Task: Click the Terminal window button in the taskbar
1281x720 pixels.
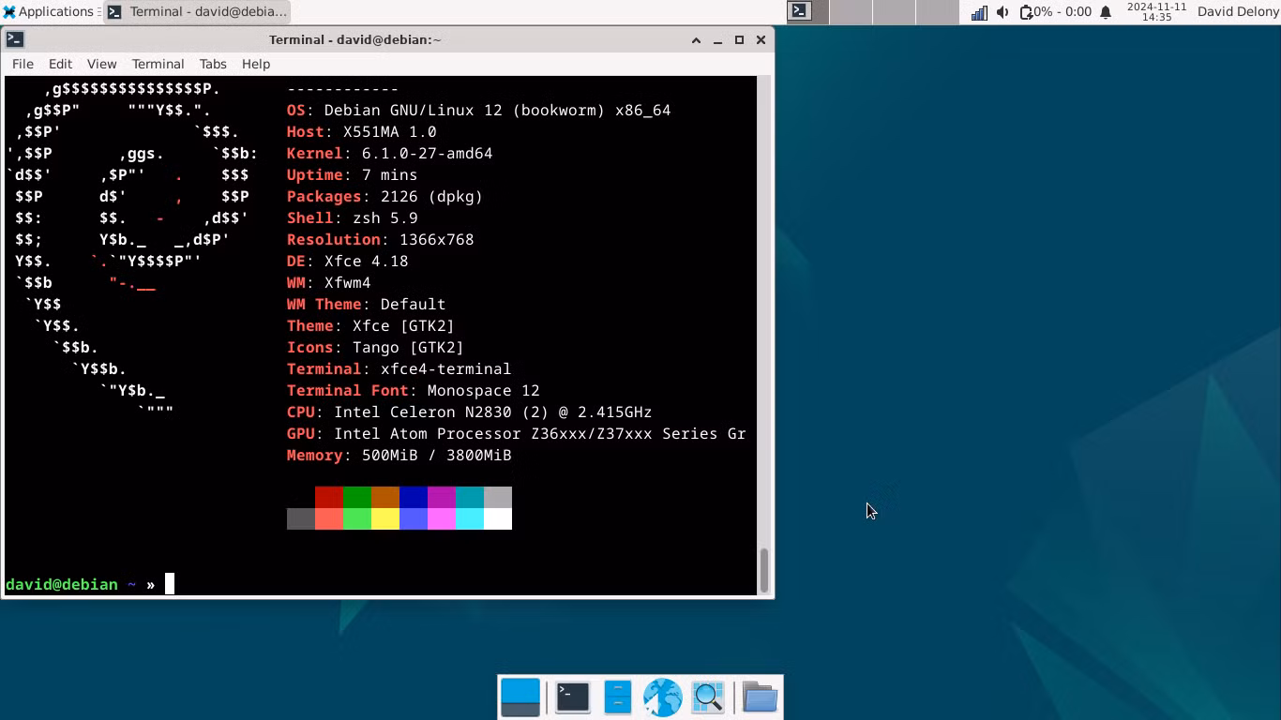Action: (x=197, y=12)
